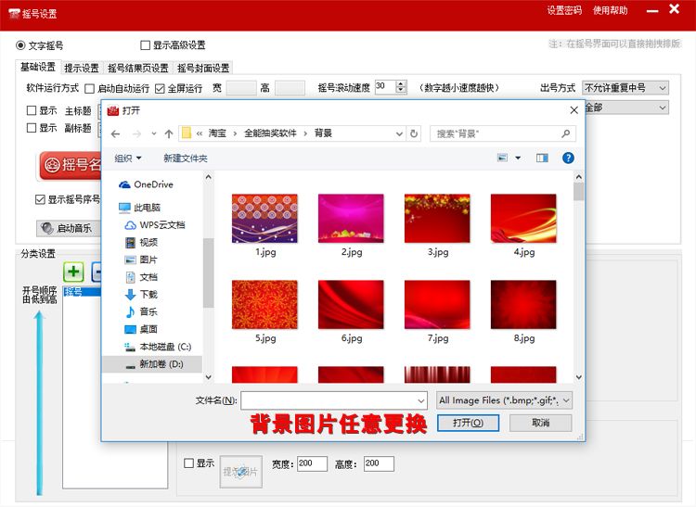Screen dimensions: 696x507
Task: Select the 4.jpg red background thumbnail
Action: pos(523,219)
